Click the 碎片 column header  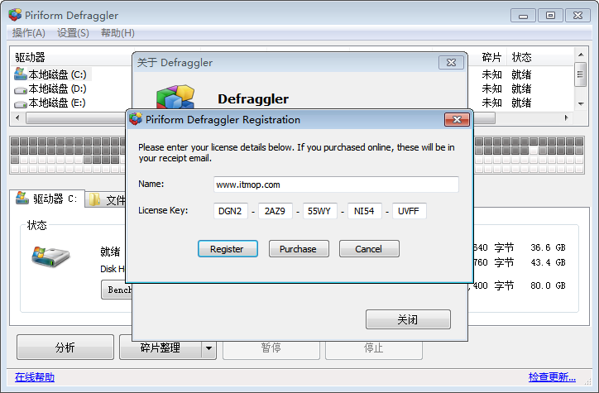pos(491,57)
